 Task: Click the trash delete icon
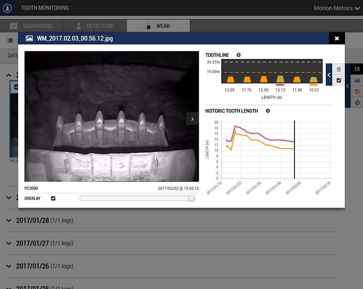coord(338,69)
